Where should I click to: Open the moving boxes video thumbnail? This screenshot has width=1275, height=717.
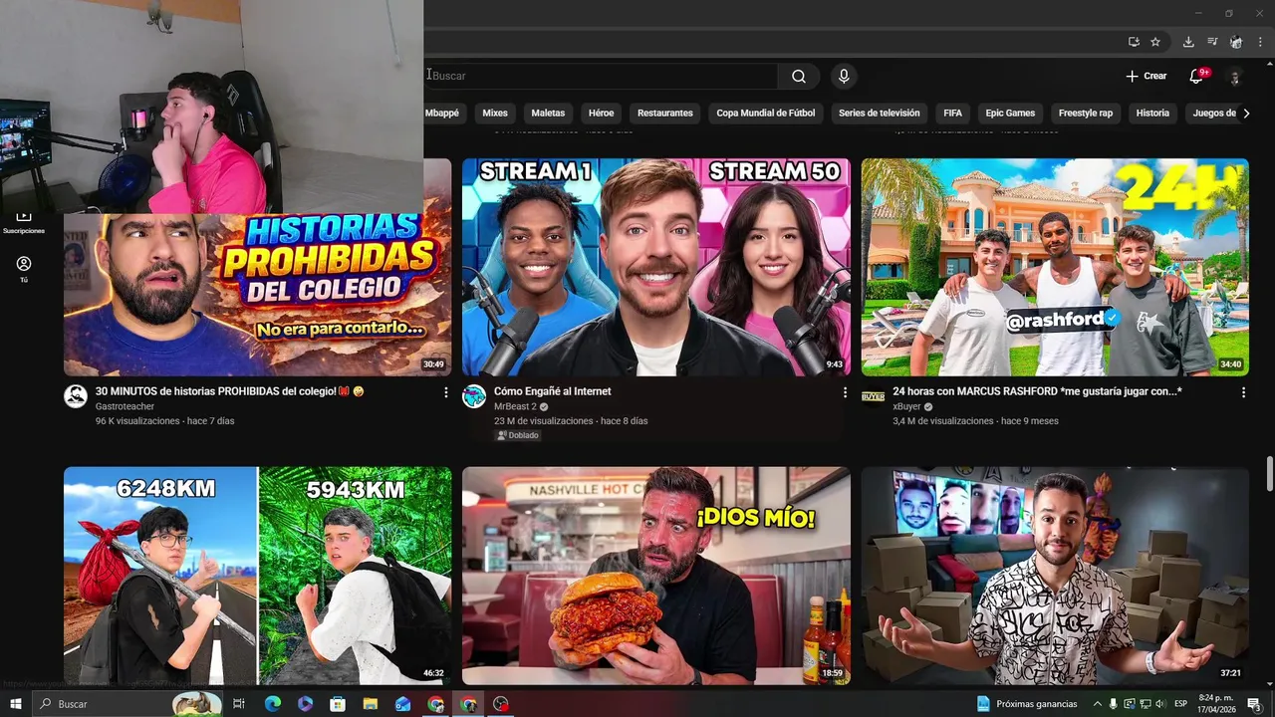click(1055, 576)
